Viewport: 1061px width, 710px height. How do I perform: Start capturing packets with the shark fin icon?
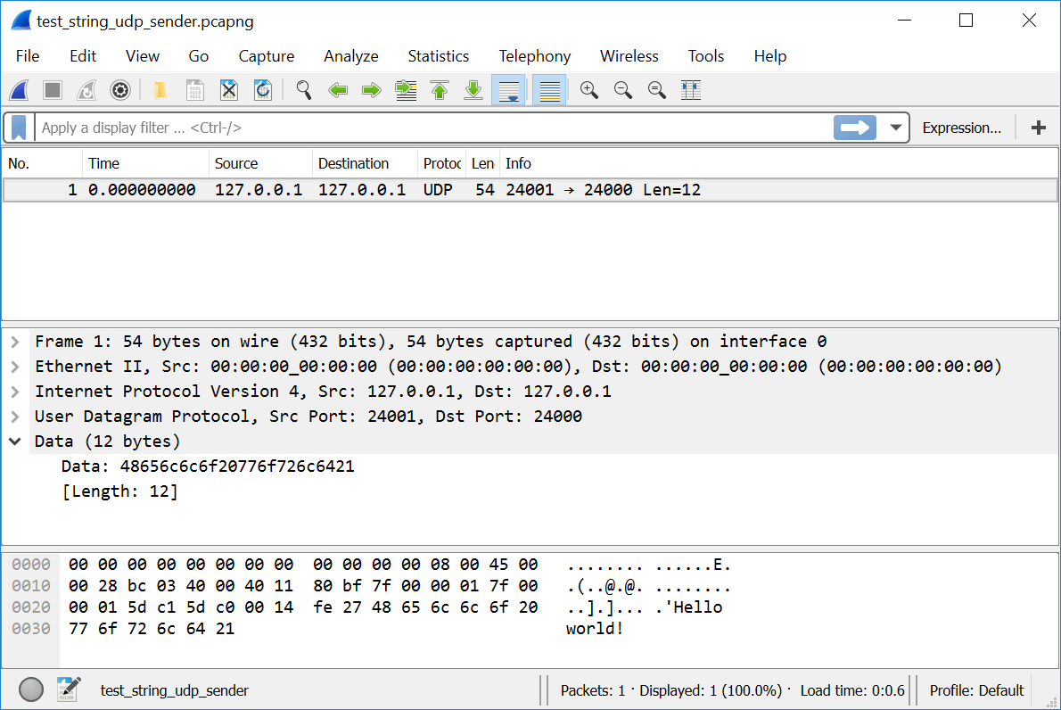pos(19,90)
